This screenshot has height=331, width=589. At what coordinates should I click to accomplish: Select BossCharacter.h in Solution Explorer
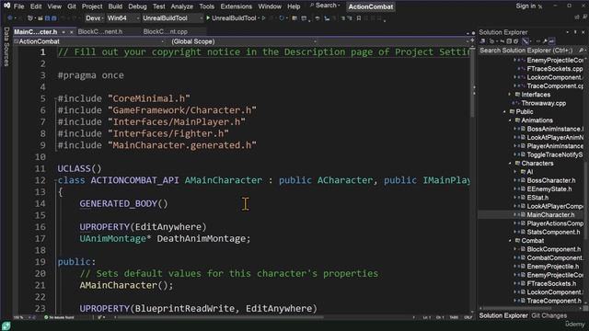[551, 180]
